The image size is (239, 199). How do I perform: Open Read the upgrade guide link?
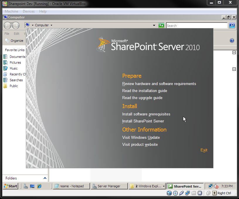(142, 98)
